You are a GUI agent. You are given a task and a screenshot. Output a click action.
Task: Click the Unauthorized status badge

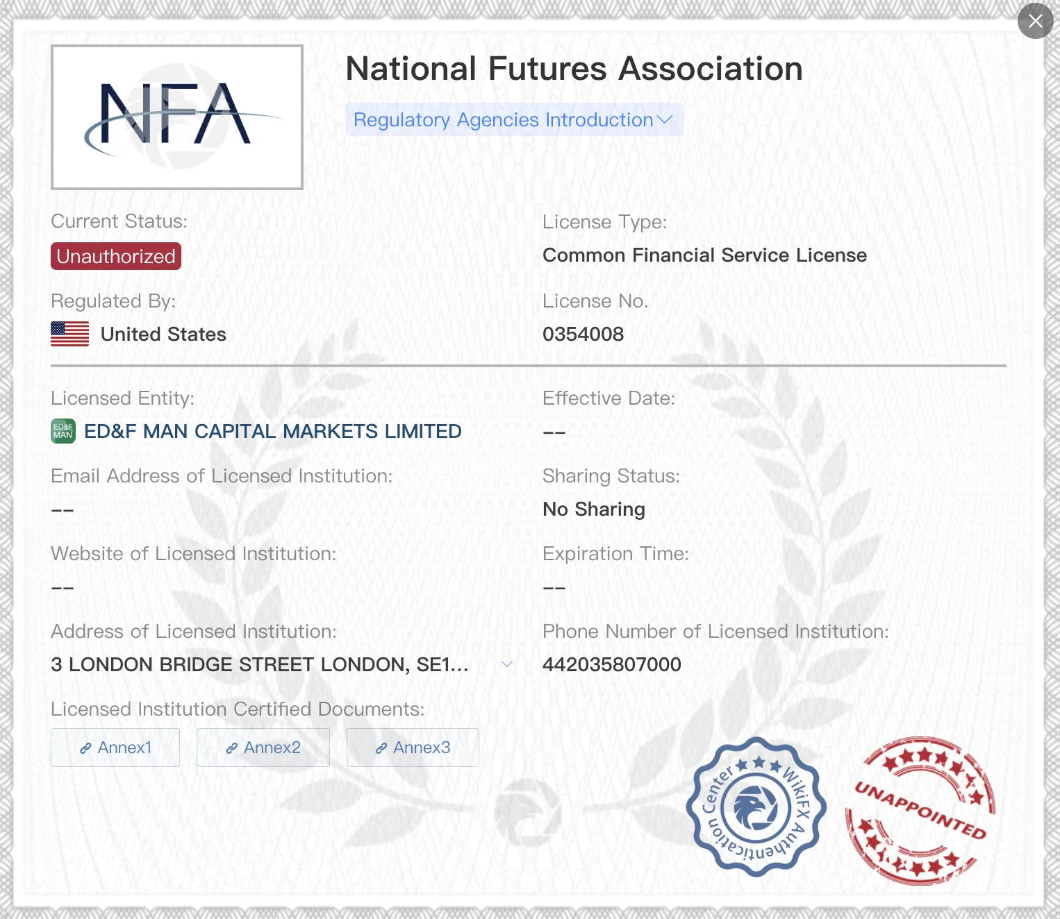116,256
